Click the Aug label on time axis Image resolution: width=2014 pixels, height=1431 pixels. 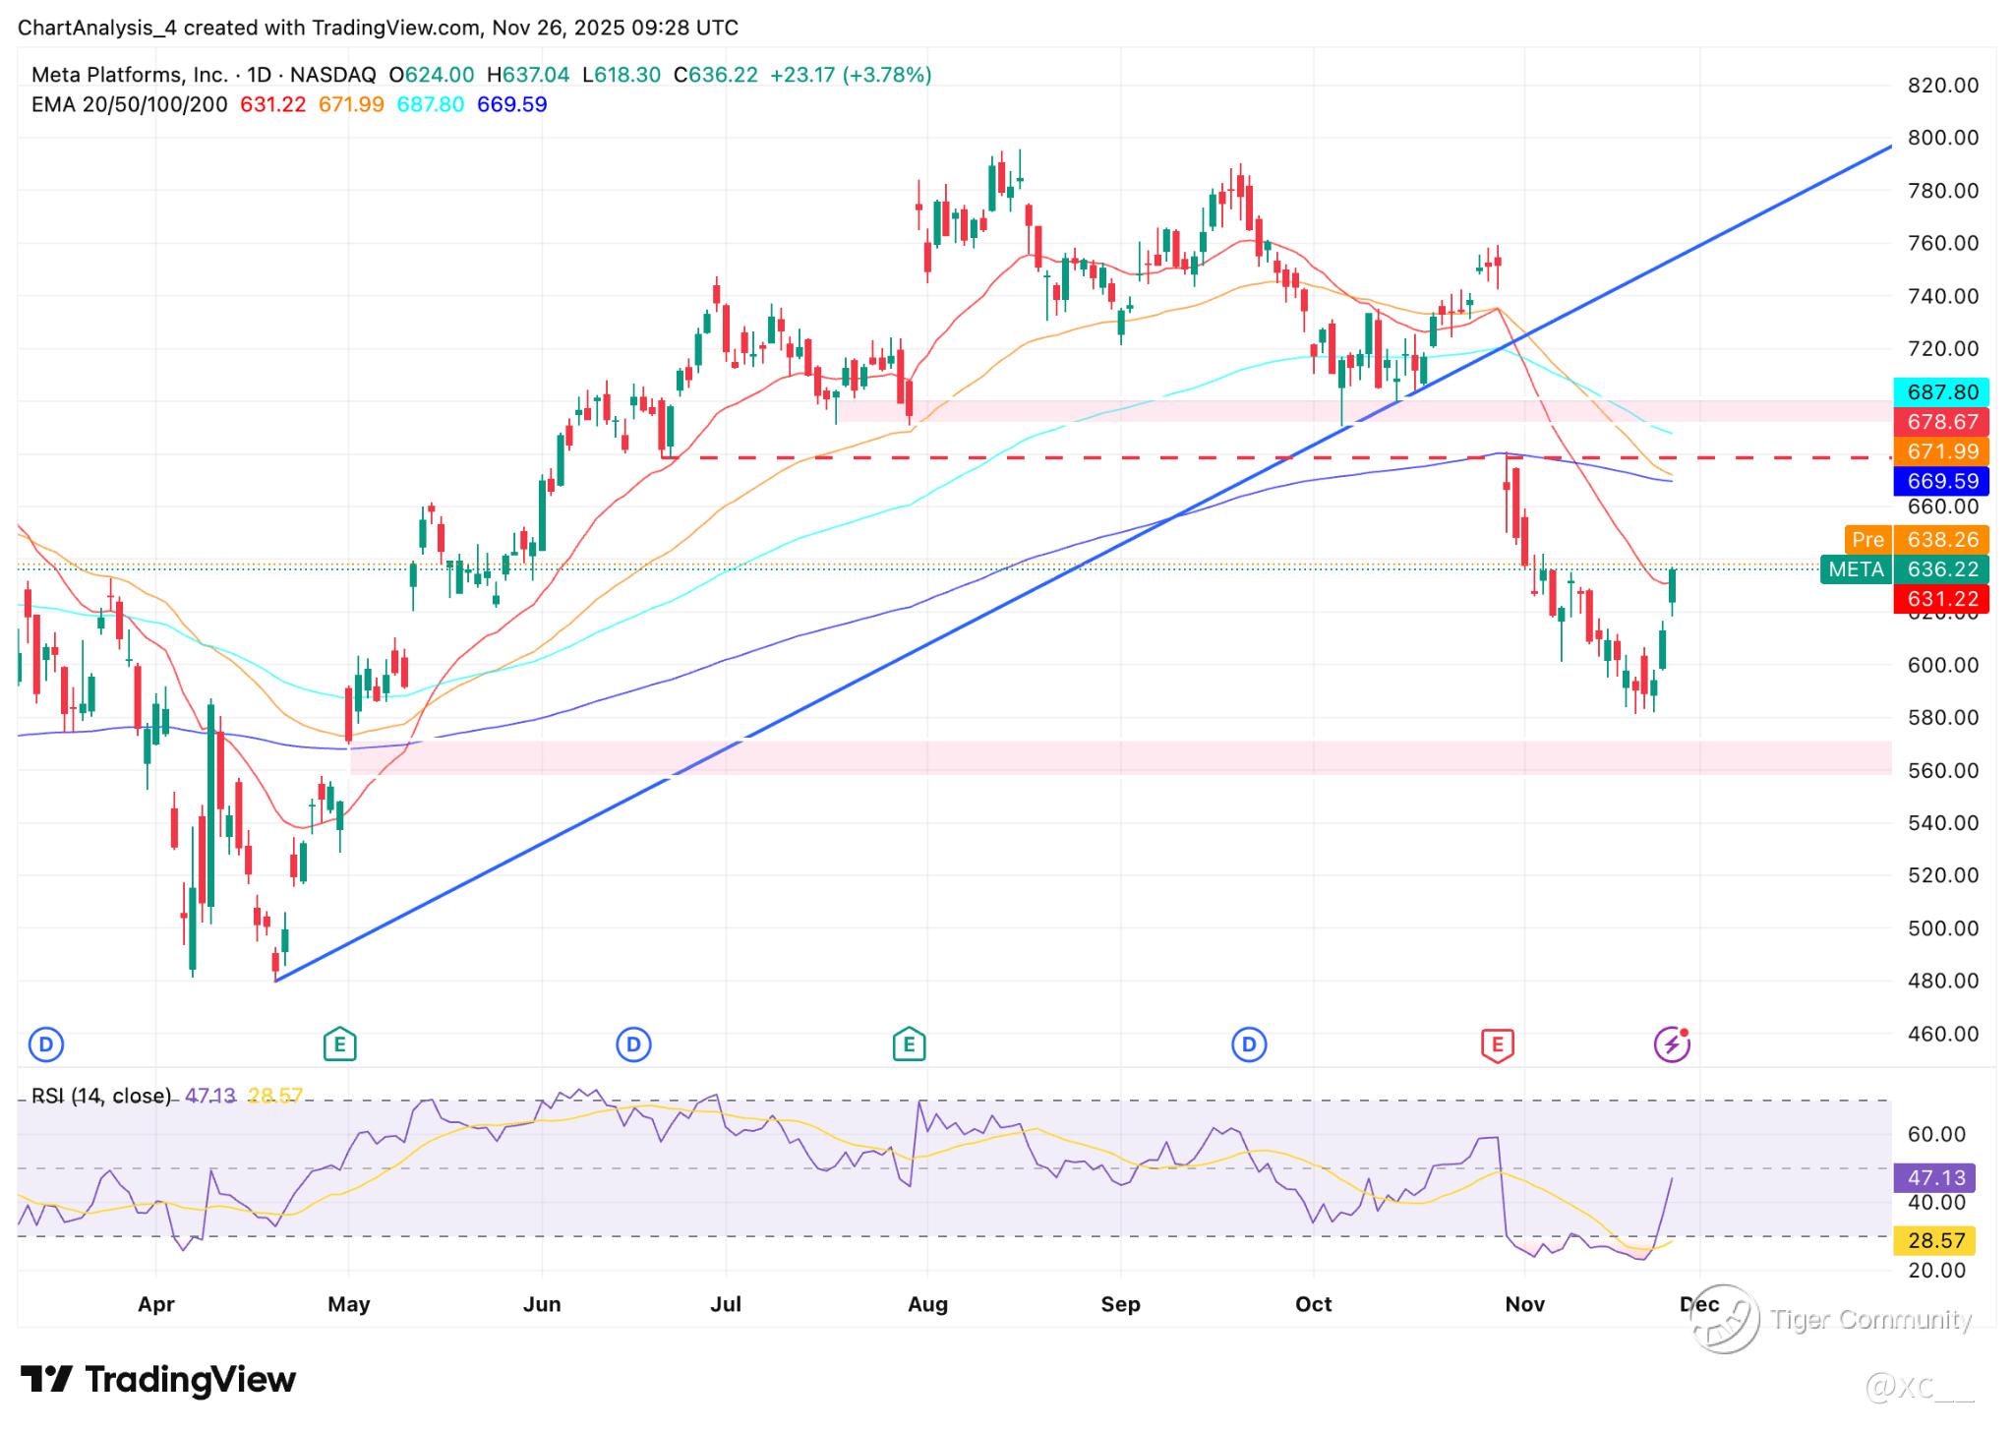(x=927, y=1304)
